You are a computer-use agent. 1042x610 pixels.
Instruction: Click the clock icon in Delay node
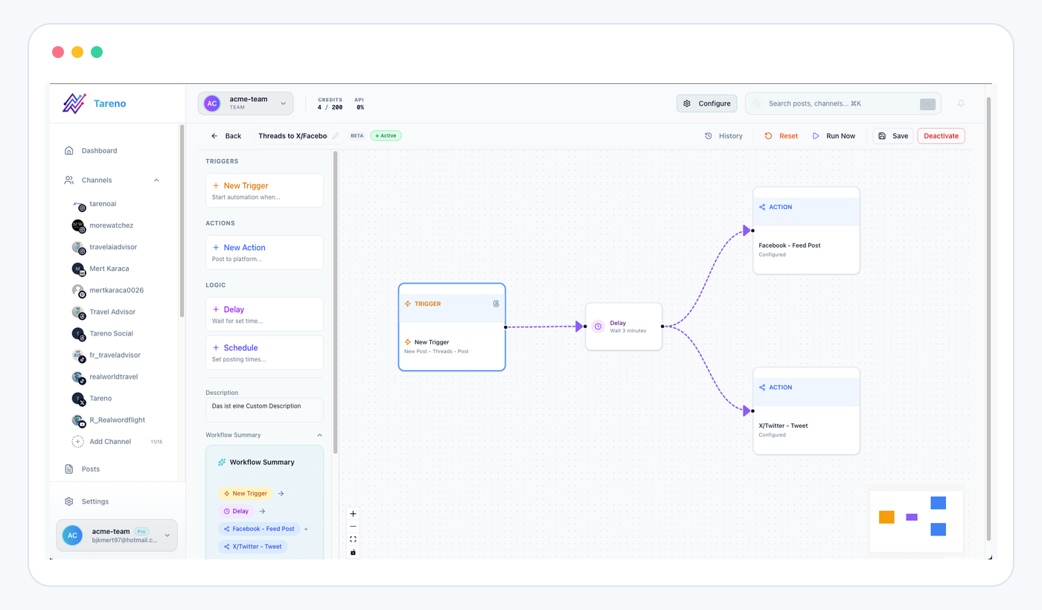[x=598, y=327]
